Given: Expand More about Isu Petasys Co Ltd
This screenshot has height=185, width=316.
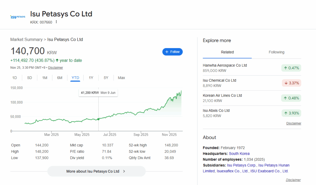Looking at the screenshot, I should (96, 171).
